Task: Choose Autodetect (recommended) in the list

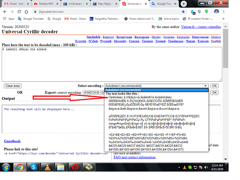Action: pos(156,90)
